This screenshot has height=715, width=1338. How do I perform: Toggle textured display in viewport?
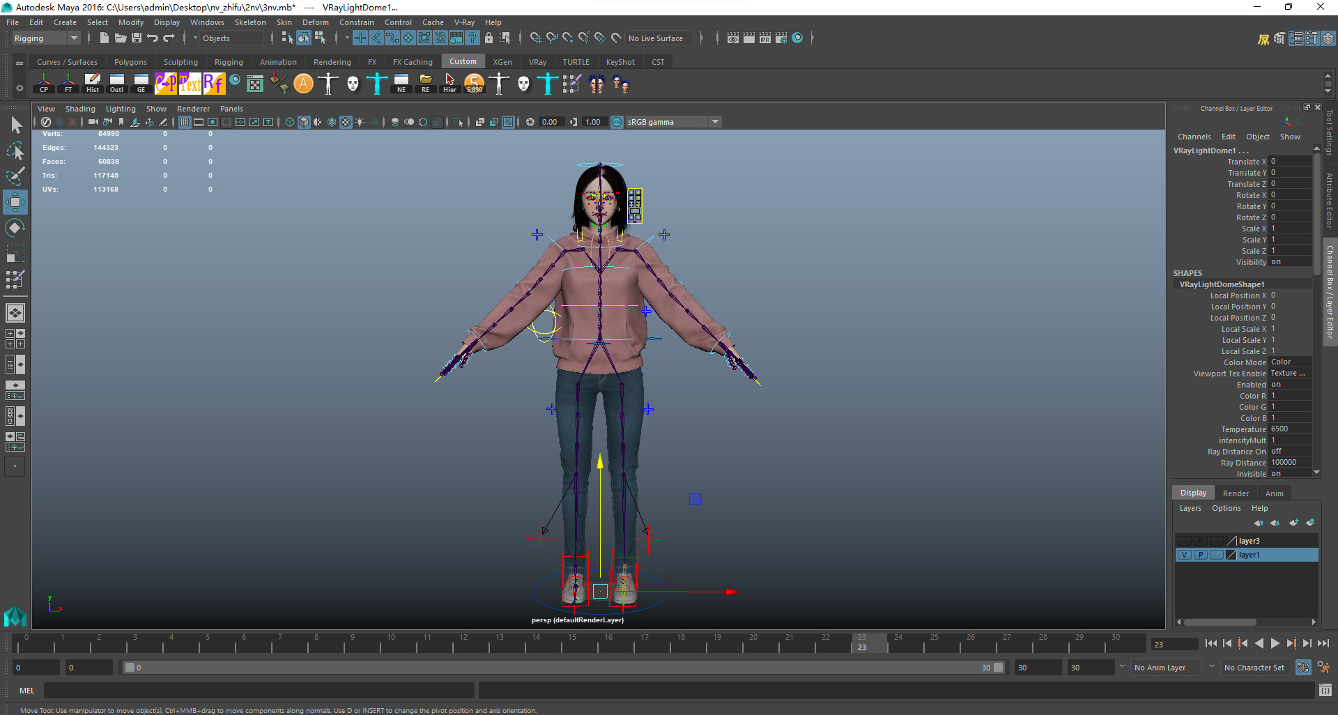[x=346, y=122]
